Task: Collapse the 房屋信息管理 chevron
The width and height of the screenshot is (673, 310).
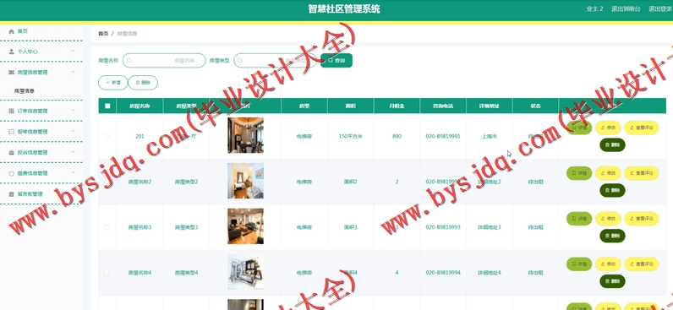Action: click(x=73, y=72)
